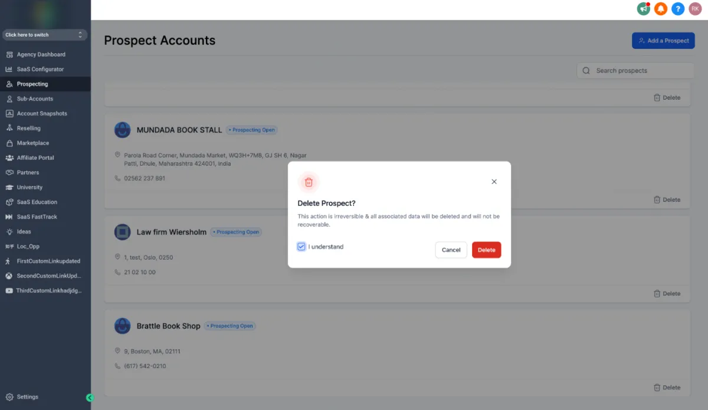This screenshot has height=410, width=708.
Task: Click the SaaS Education icon
Action: pos(9,202)
